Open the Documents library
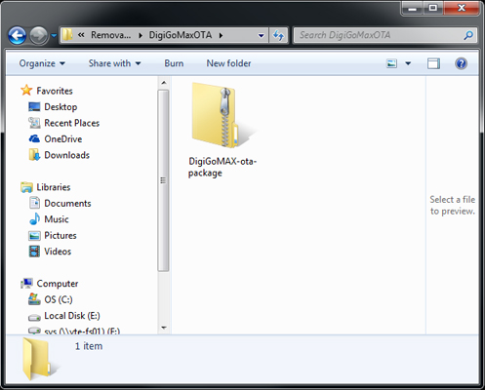This screenshot has width=485, height=390. coord(67,204)
